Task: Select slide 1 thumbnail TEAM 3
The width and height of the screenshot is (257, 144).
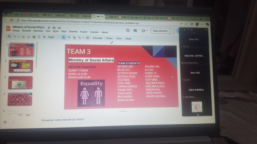Action: coord(22,50)
